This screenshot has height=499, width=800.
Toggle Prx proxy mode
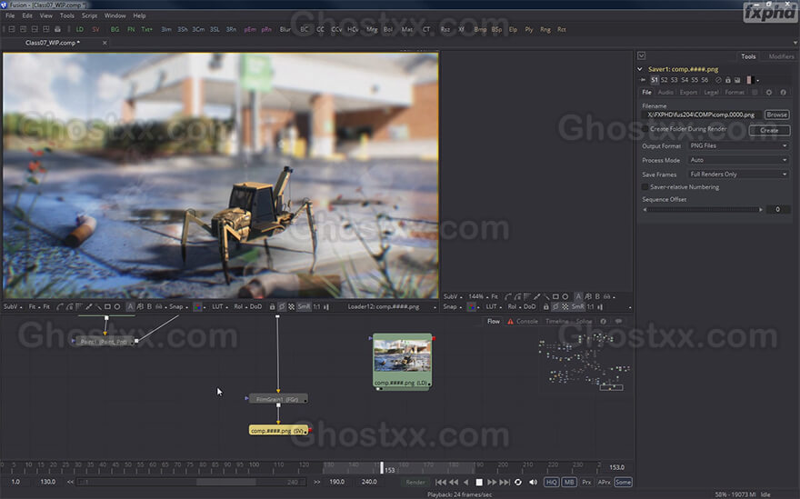point(586,482)
